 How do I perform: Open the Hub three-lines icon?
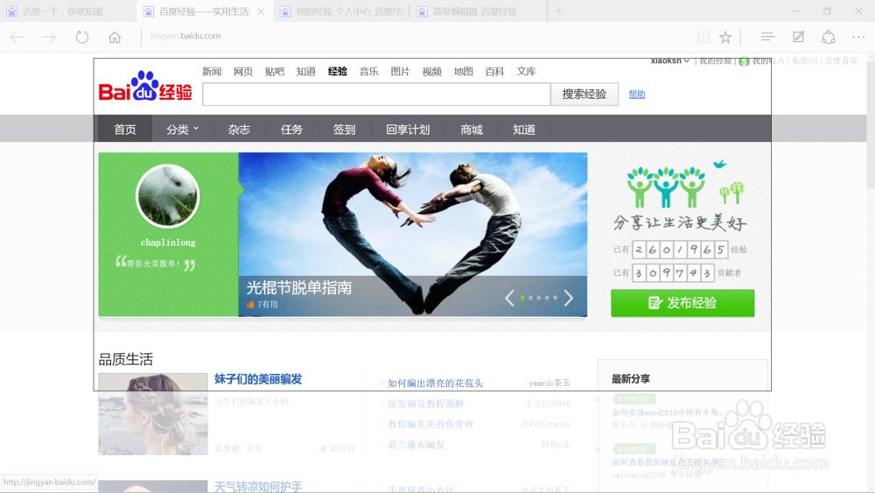(x=767, y=37)
